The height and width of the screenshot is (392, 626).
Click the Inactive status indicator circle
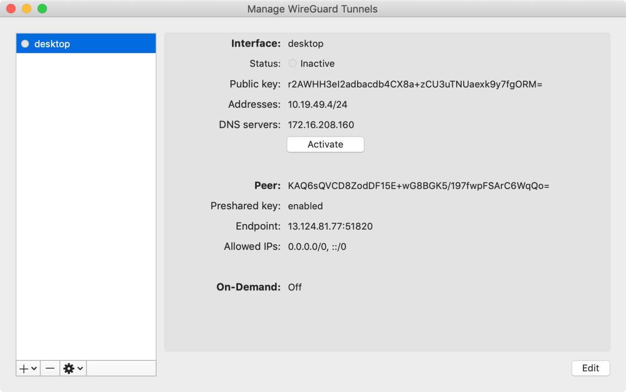[293, 63]
